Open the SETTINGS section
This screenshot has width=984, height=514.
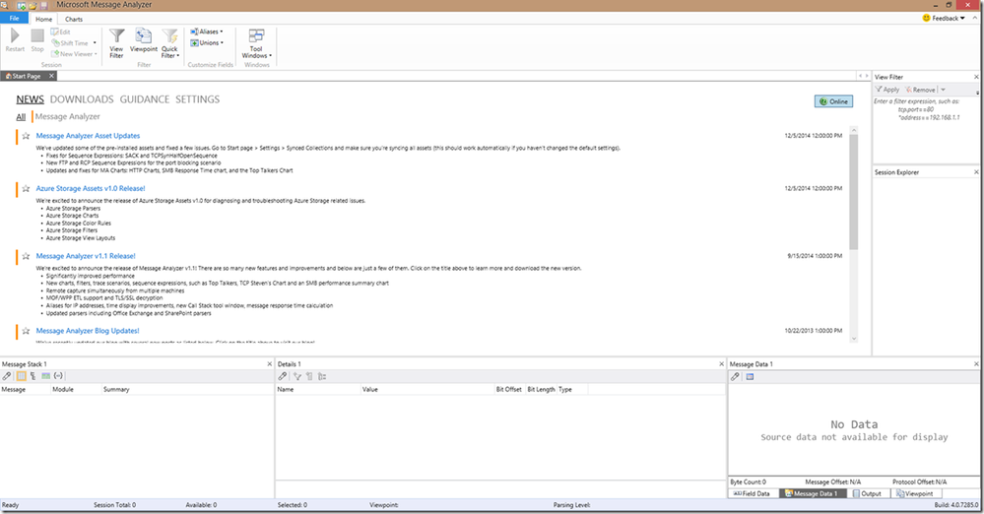coord(197,99)
